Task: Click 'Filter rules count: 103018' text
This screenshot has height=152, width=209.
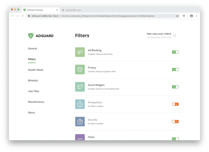Action: point(159,34)
